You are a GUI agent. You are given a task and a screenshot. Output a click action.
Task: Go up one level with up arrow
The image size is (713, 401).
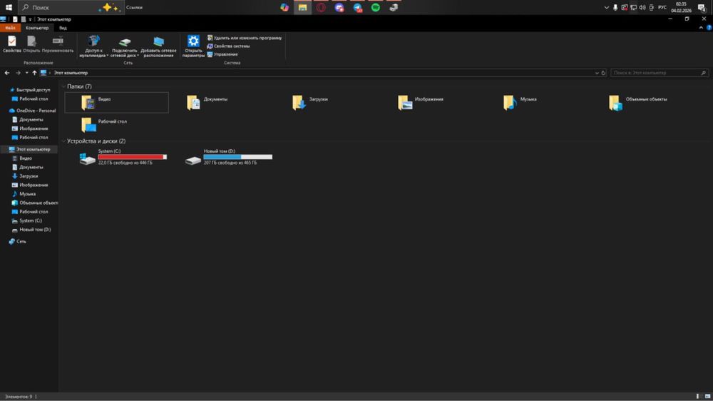coord(34,73)
